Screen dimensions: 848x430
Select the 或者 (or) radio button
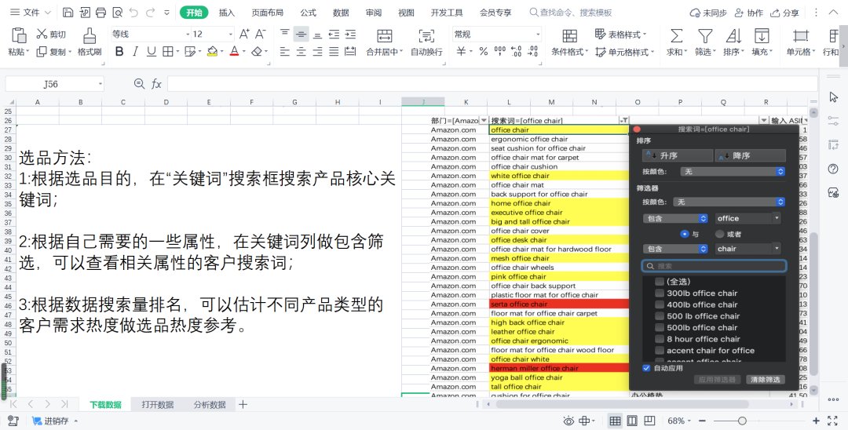719,234
